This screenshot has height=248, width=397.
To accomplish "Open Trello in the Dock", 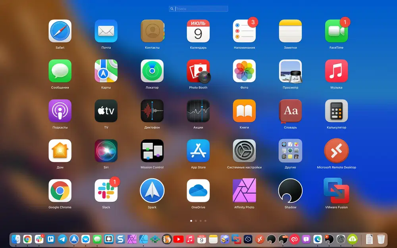I will pyautogui.click(x=51, y=239).
